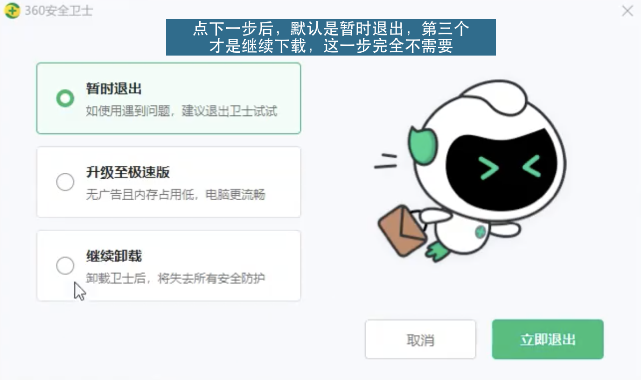Image resolution: width=641 pixels, height=380 pixels.
Task: Click the 360 Security Guard logo icon
Action: tap(12, 11)
